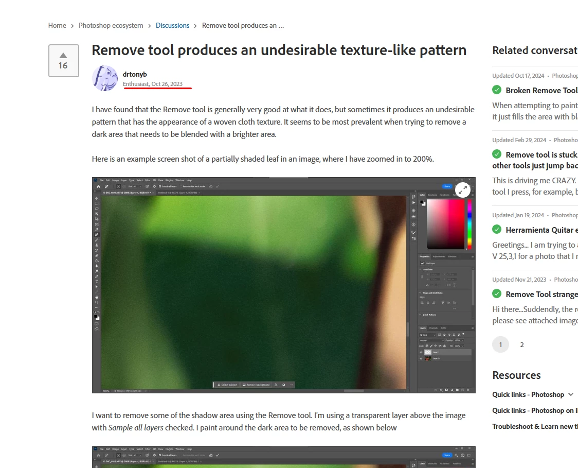Open the Kind filter dropdown in Layers panel
The height and width of the screenshot is (468, 578).
click(428, 335)
